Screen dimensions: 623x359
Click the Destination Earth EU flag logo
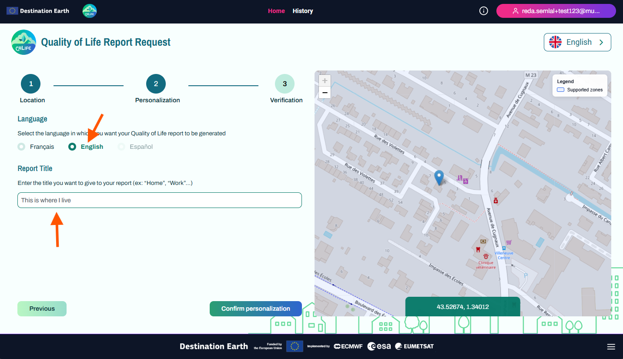click(12, 10)
